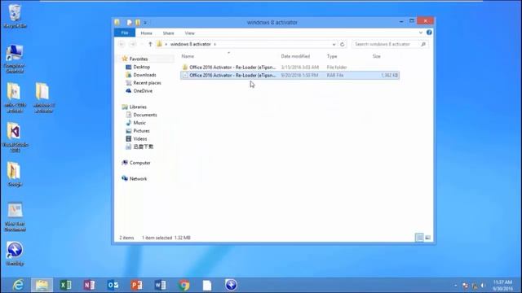Image resolution: width=522 pixels, height=293 pixels.
Task: Go up one folder level
Action: click(150, 44)
